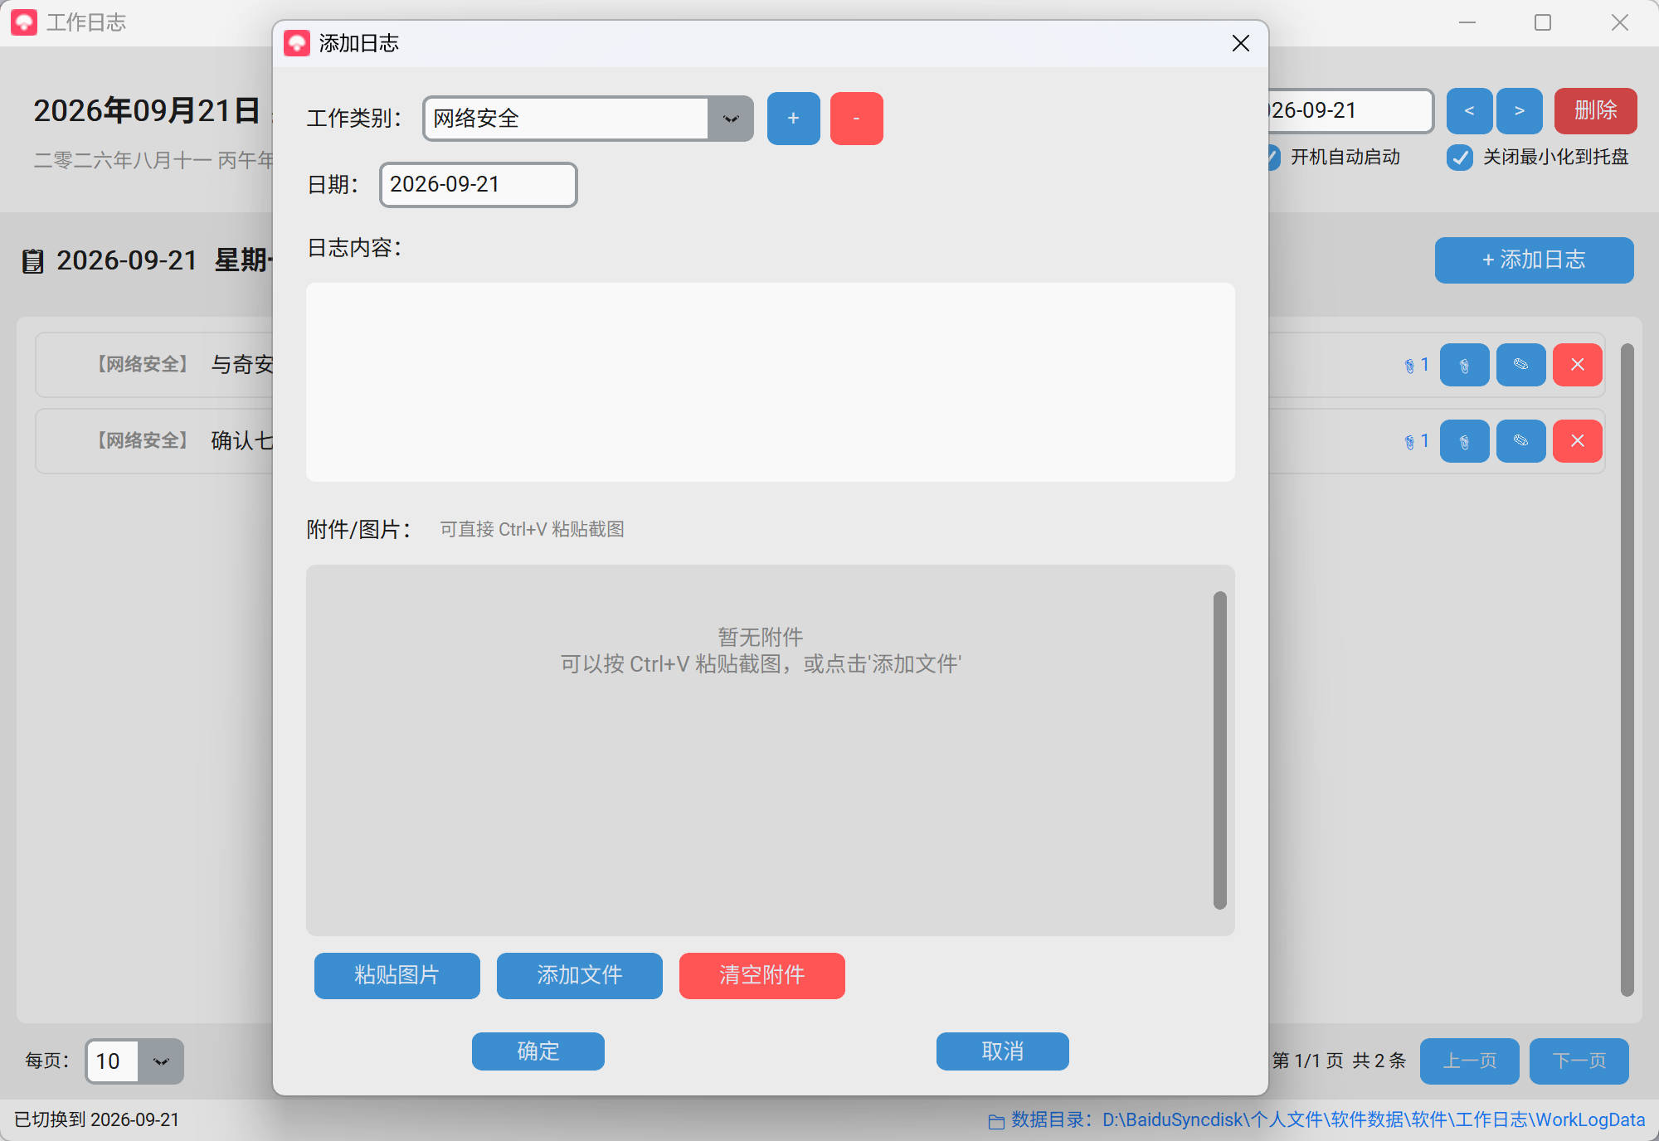Add a new work category with plus button
This screenshot has height=1141, width=1659.
793,119
